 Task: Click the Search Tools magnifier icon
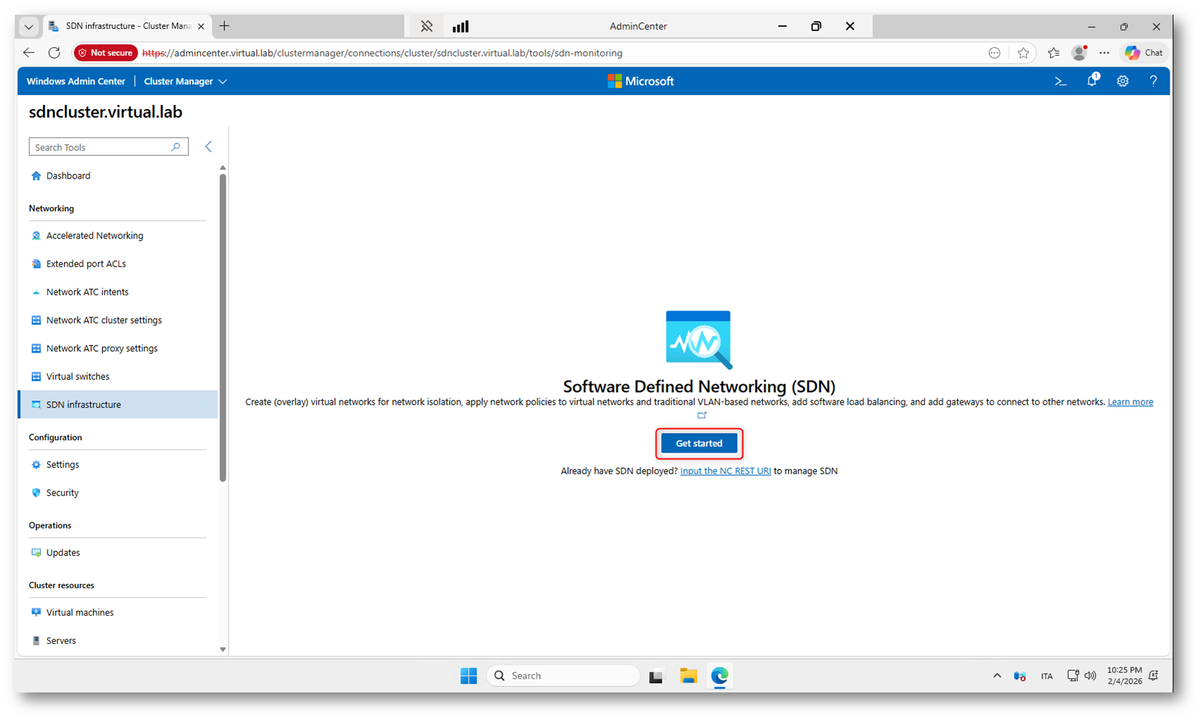click(x=176, y=146)
